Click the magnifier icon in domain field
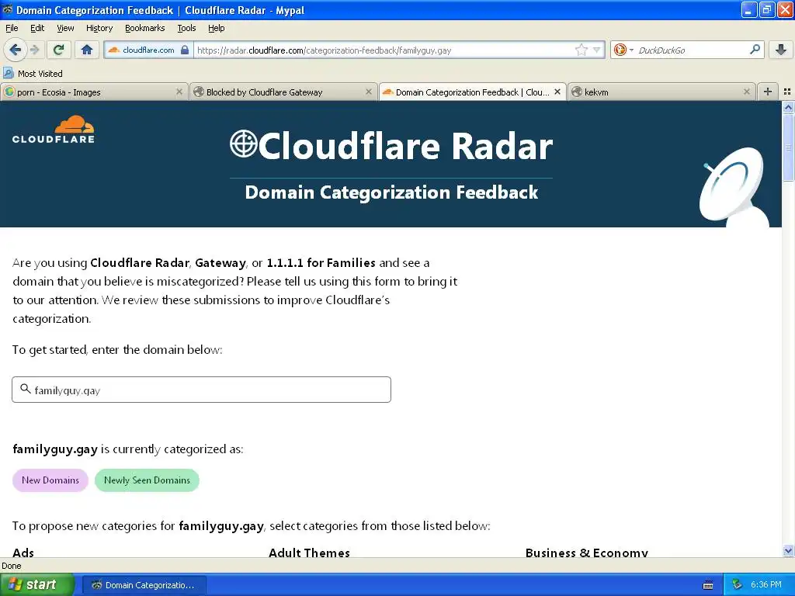Screen dimensions: 795x596 tap(26, 389)
